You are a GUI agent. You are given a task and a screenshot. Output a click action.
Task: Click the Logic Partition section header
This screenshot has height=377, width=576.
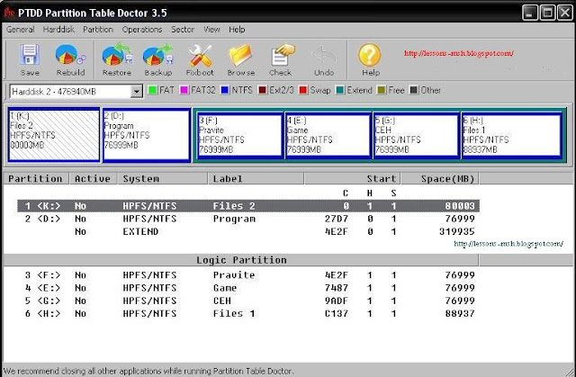[241, 260]
